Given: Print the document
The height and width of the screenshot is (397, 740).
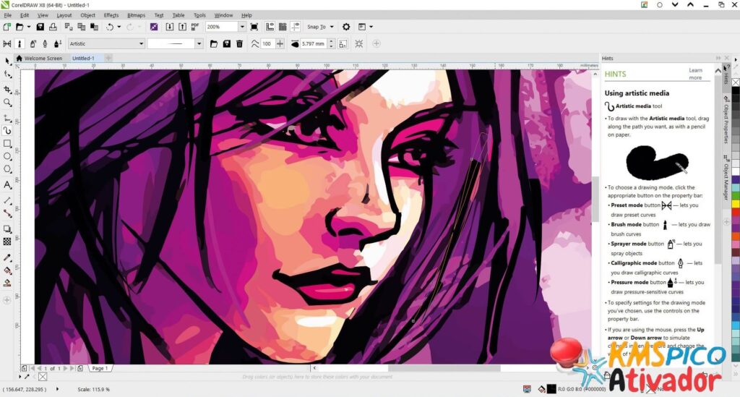Looking at the screenshot, I should pyautogui.click(x=53, y=27).
